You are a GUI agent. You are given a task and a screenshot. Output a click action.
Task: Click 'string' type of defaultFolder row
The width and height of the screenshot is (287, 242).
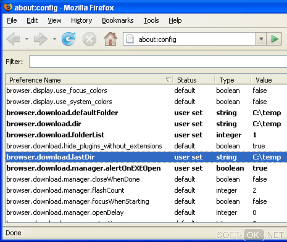pyautogui.click(x=227, y=113)
